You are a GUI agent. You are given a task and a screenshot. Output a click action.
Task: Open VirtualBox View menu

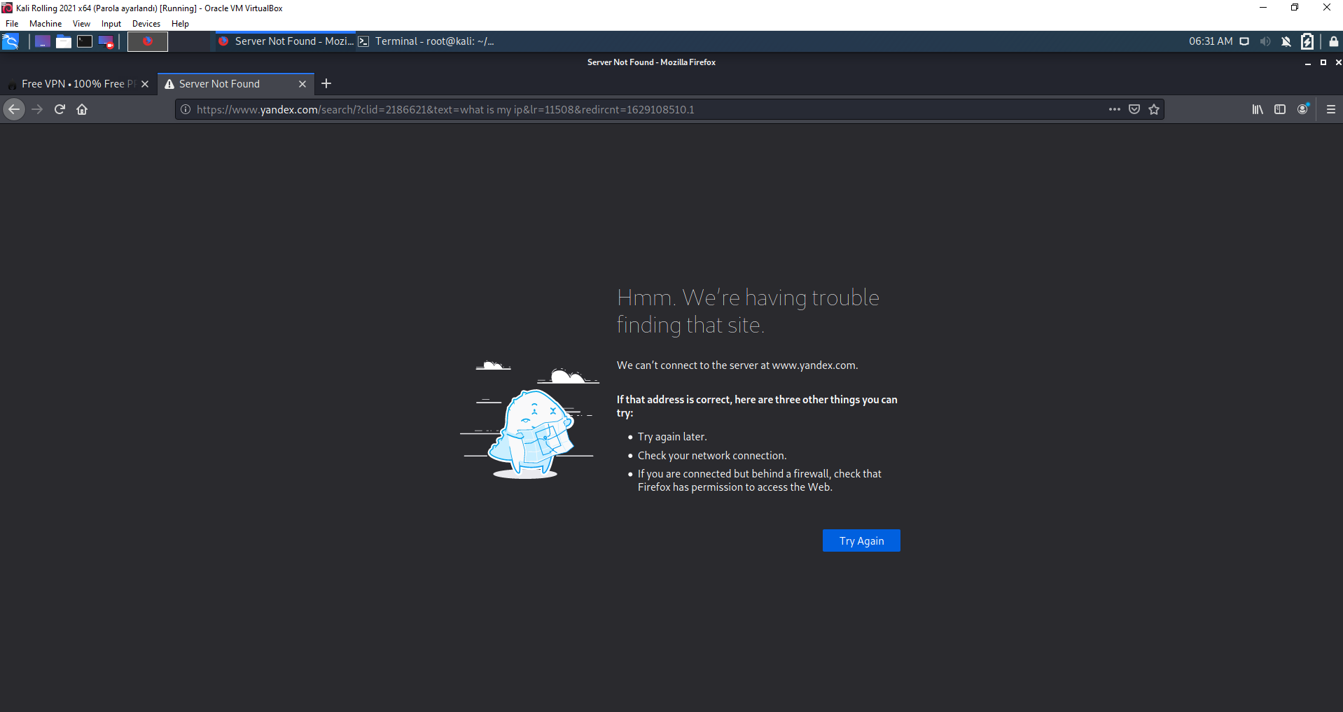81,24
